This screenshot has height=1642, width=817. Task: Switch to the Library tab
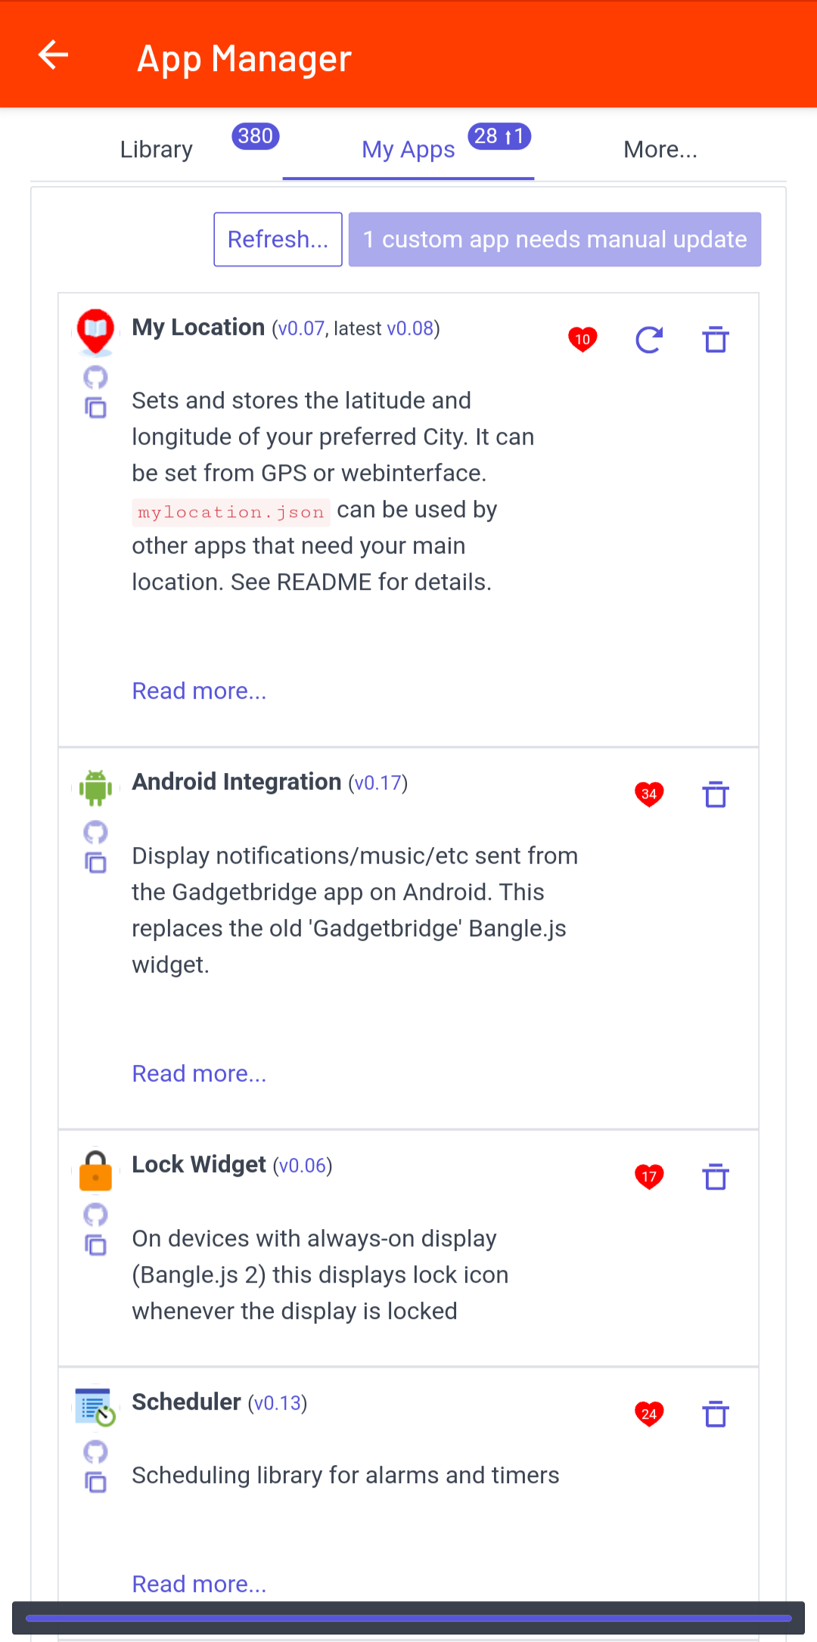point(157,150)
